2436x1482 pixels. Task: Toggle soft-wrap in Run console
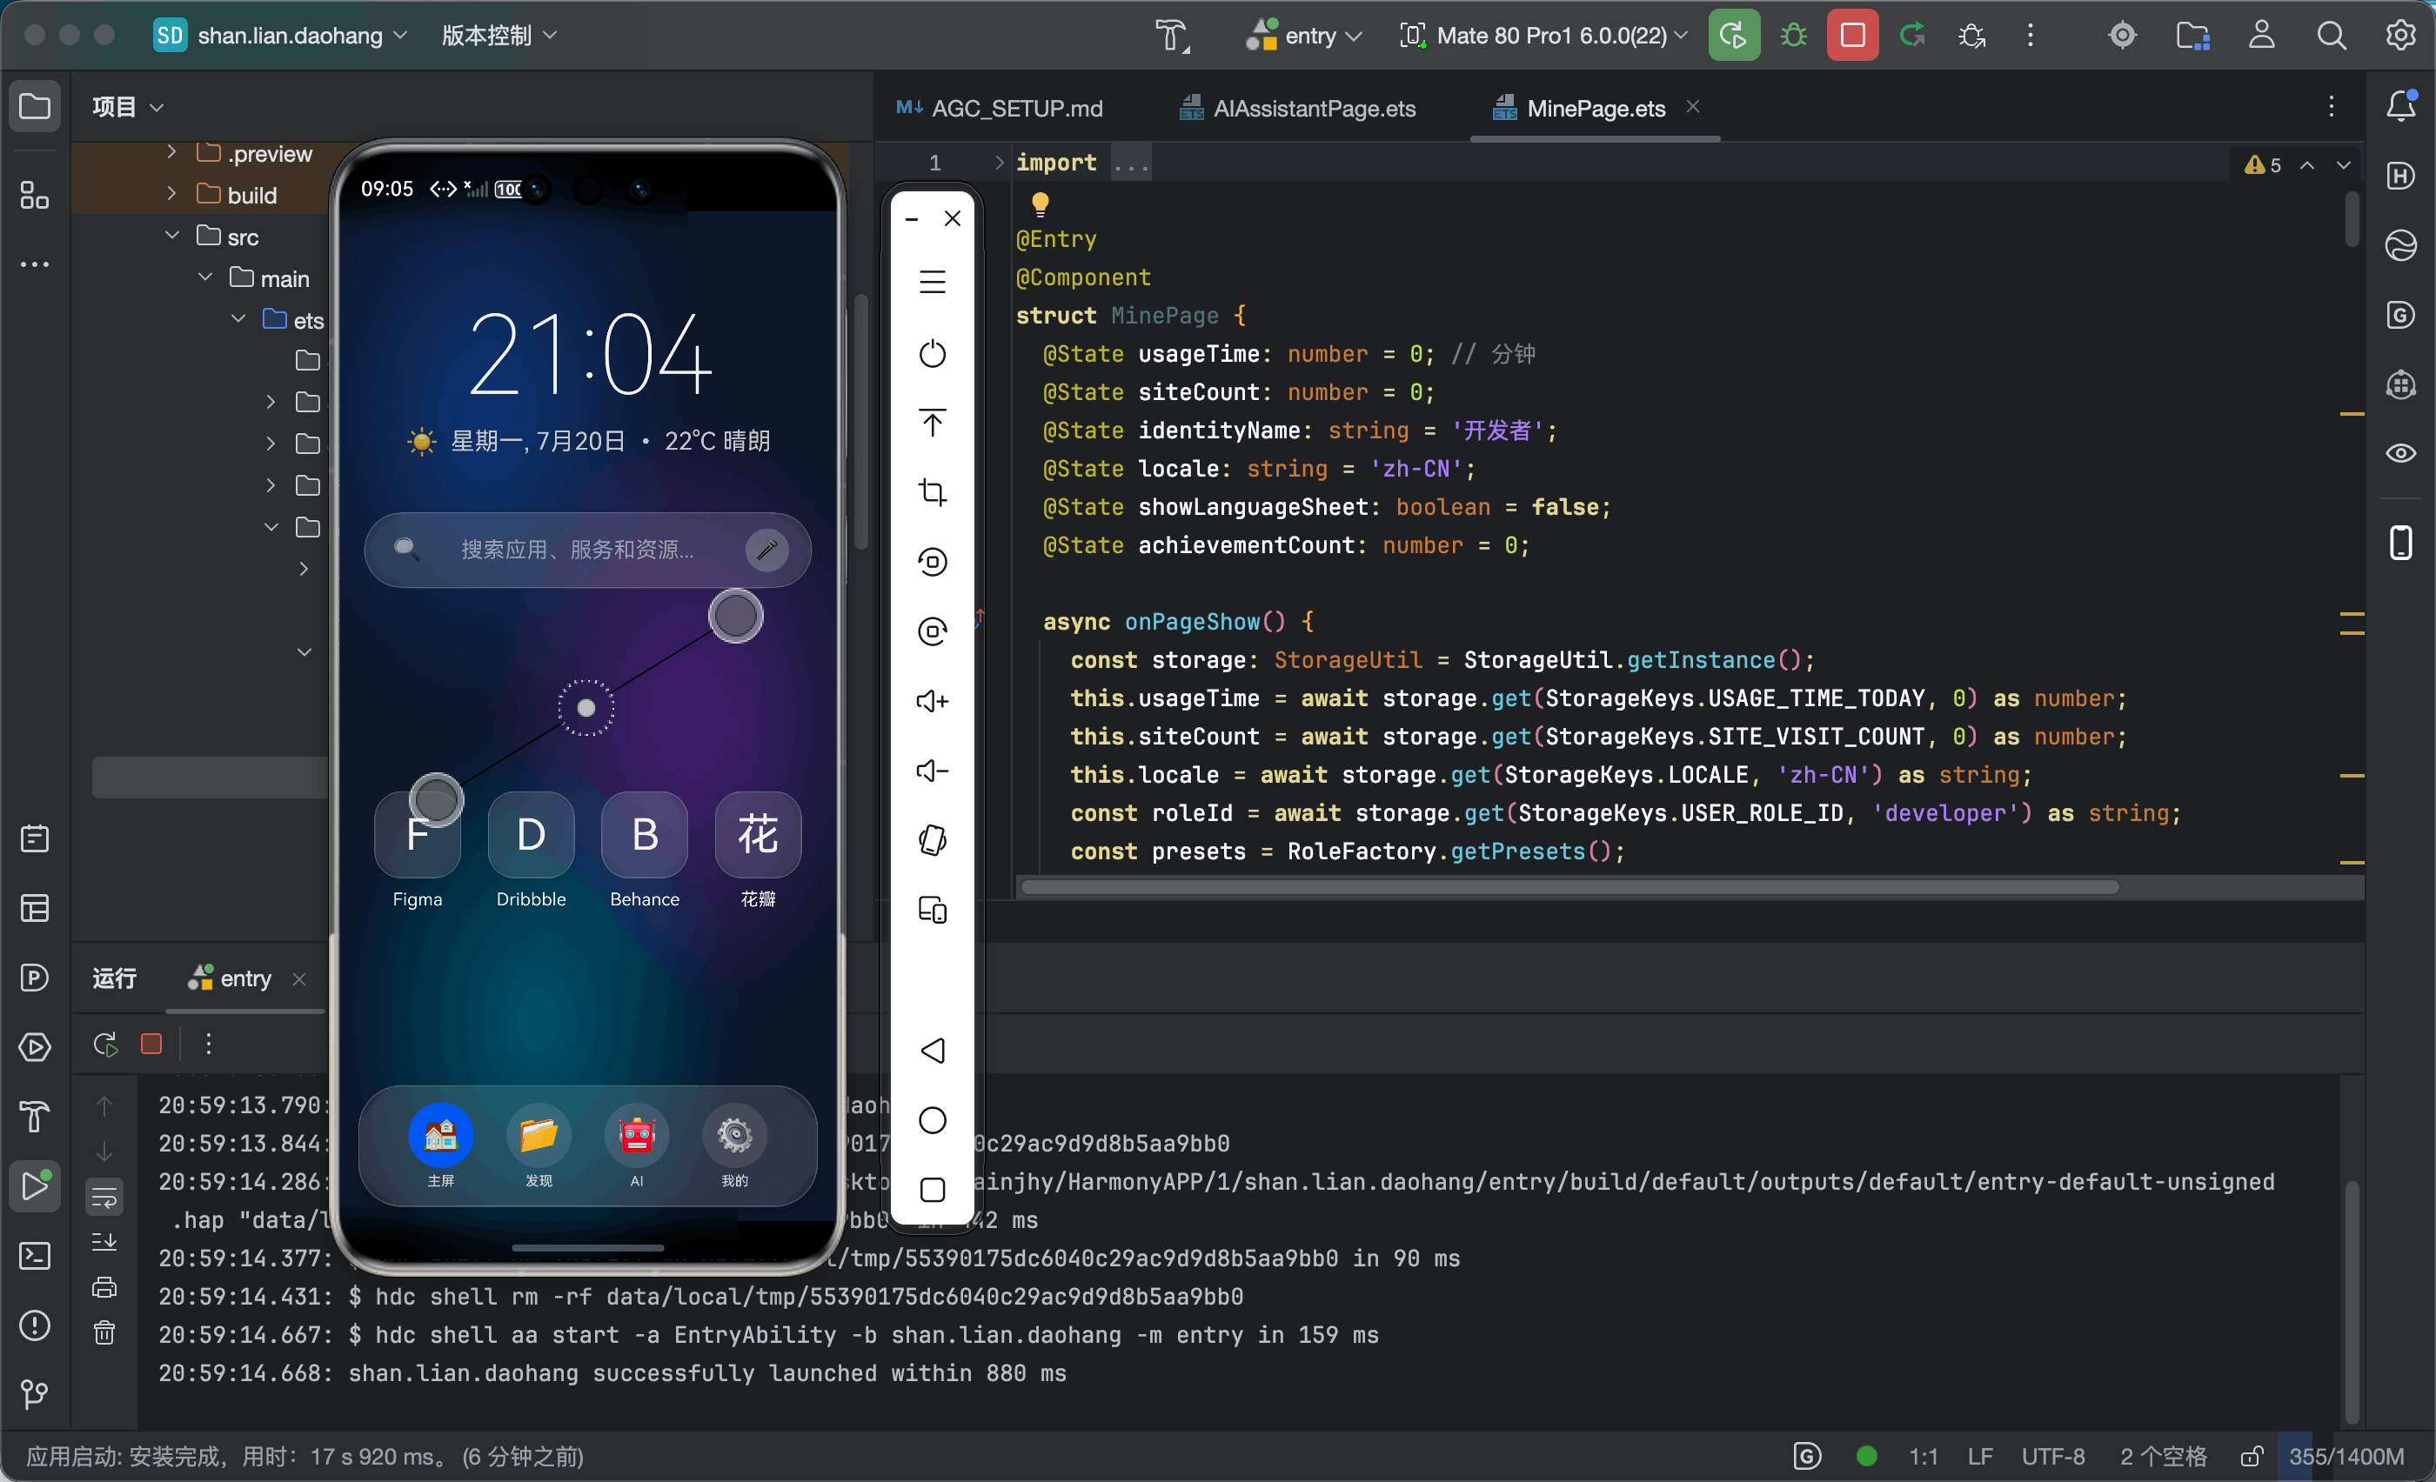click(104, 1198)
